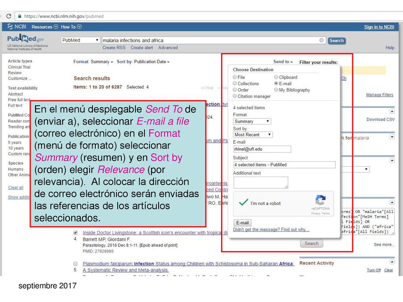The height and width of the screenshot is (302, 403).
Task: Filter by Abstract text availability
Action: click(15, 94)
